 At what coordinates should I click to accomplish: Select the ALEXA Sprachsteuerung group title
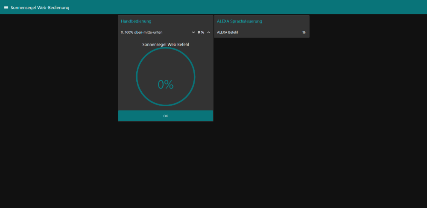240,21
